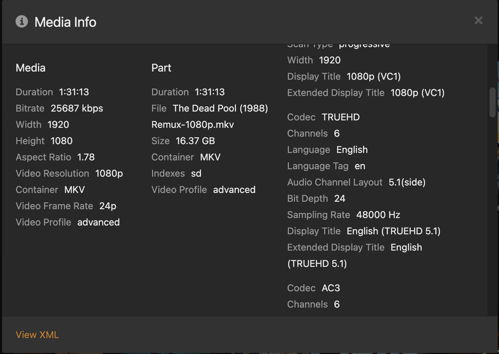
Task: Click the Aspect Ratio value 1.78
Action: tap(86, 157)
